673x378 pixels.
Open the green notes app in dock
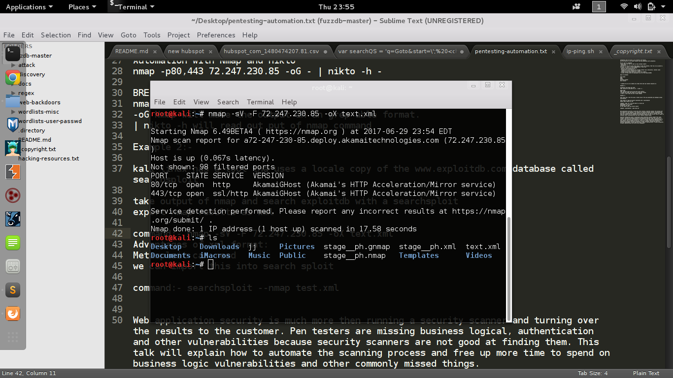(x=13, y=243)
